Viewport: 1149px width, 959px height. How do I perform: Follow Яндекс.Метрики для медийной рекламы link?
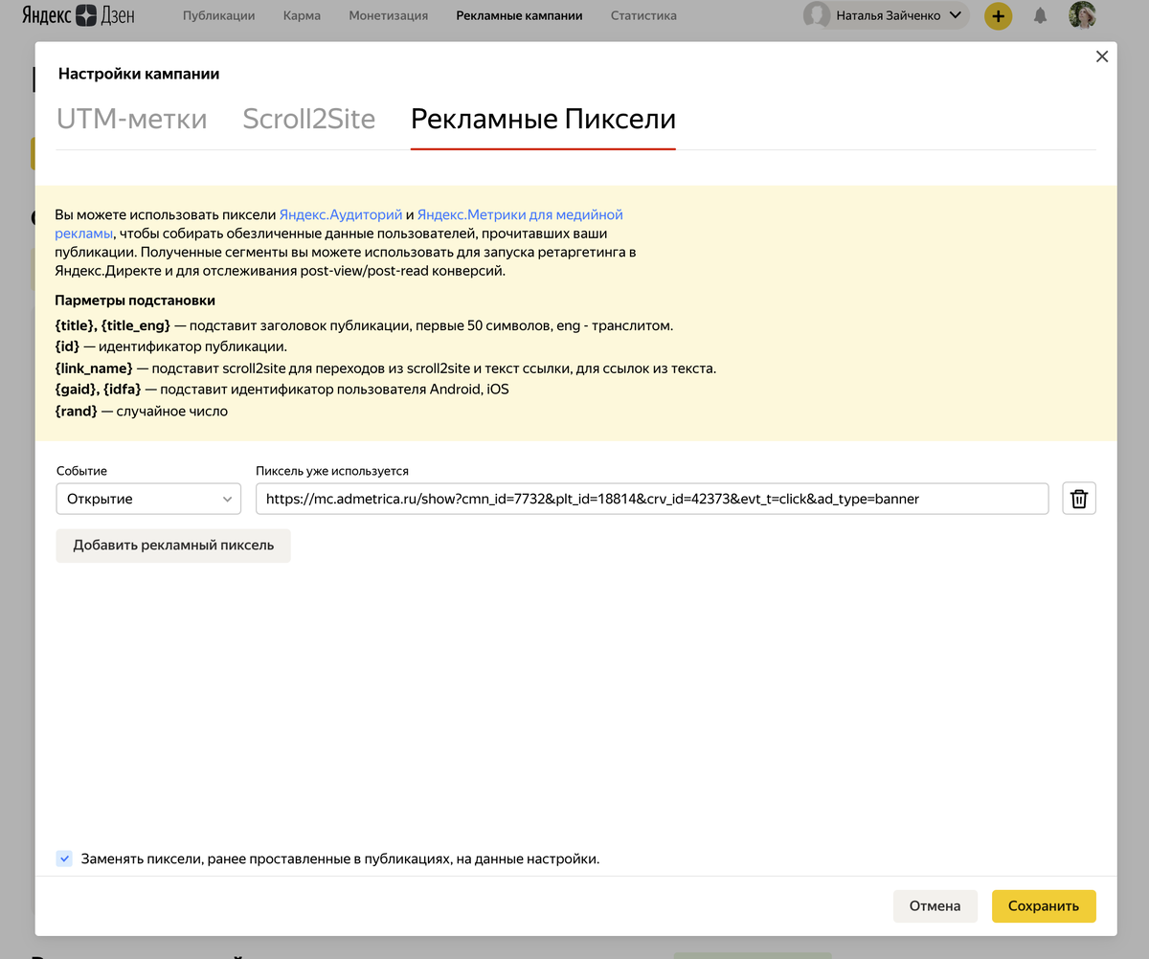click(520, 214)
